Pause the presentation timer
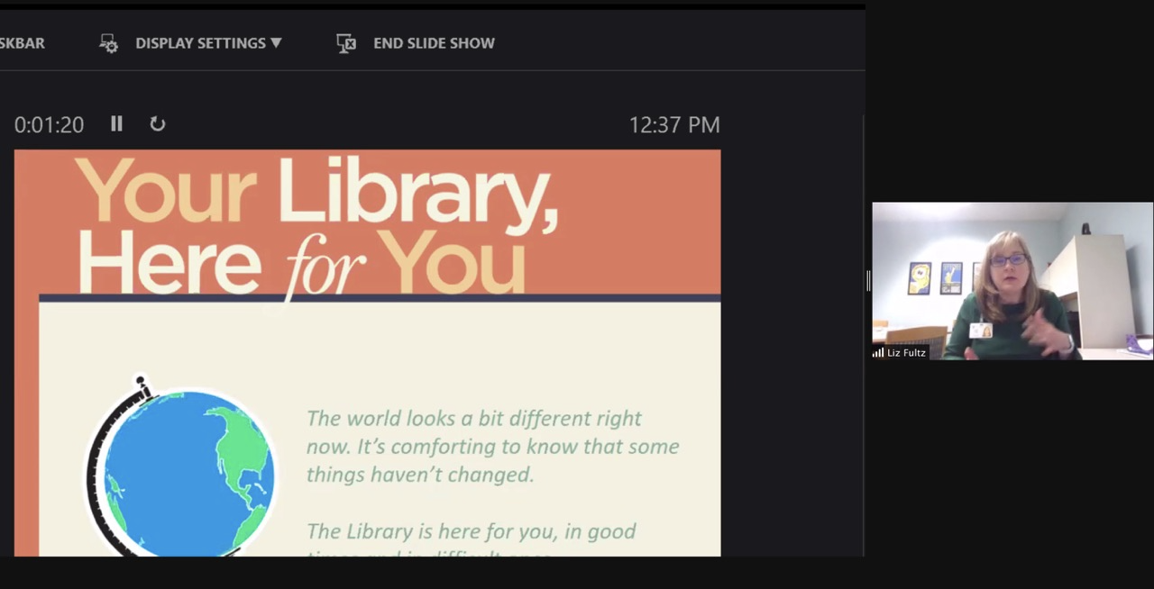The width and height of the screenshot is (1154, 589). point(116,124)
